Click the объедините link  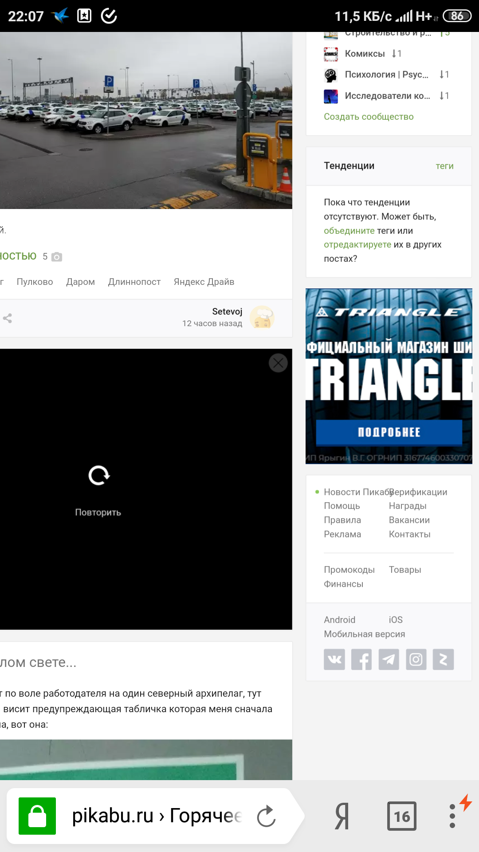click(x=349, y=231)
